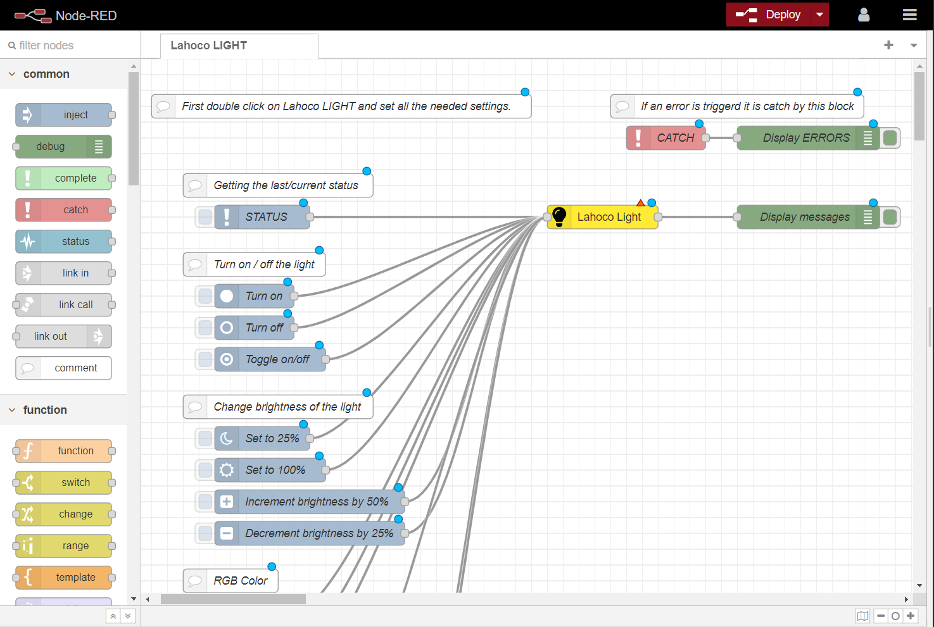Open the flow tabs list dropdown
The width and height of the screenshot is (934, 627).
click(913, 46)
